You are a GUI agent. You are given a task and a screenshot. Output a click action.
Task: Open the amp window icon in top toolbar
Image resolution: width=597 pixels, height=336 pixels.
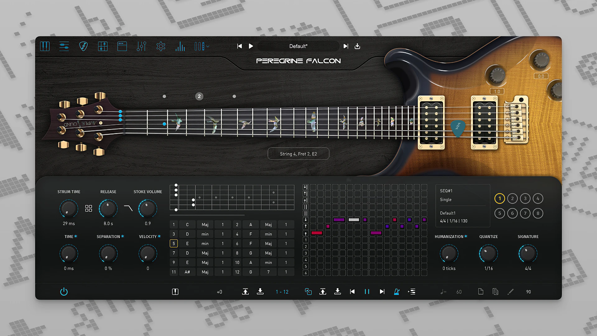(x=122, y=46)
